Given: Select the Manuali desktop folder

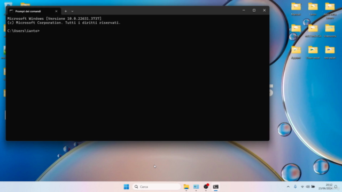Looking at the screenshot, I should (x=296, y=9).
